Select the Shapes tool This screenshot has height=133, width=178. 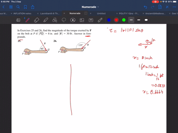(55, 20)
